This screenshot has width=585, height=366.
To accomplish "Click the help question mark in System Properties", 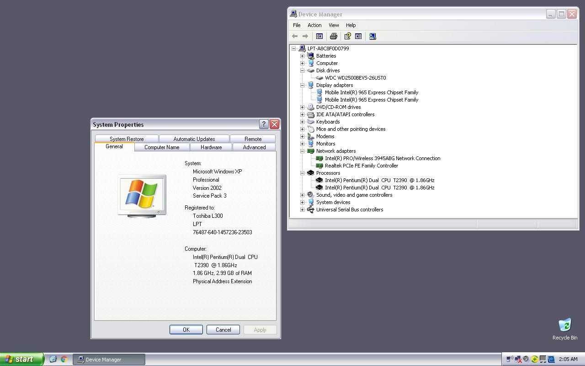I will [x=264, y=124].
